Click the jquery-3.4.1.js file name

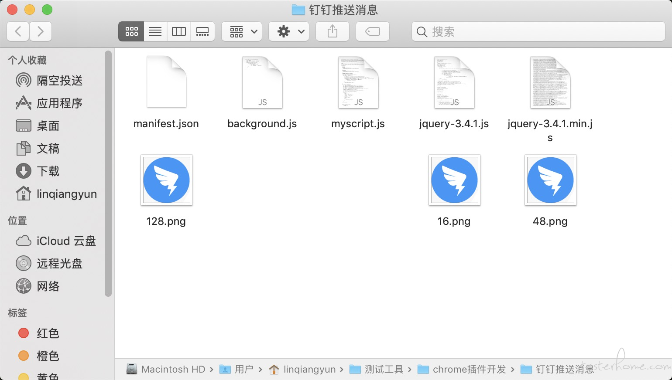(x=454, y=124)
